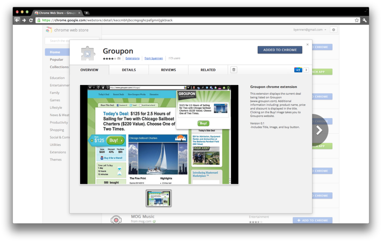The height and width of the screenshot is (241, 381).
Task: Open the Chrome wrench menu
Action: [364, 20]
